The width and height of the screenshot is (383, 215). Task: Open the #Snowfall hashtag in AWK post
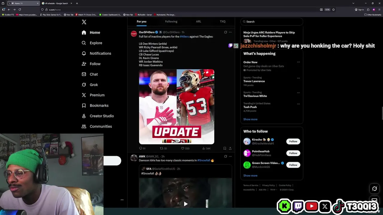pyautogui.click(x=204, y=160)
